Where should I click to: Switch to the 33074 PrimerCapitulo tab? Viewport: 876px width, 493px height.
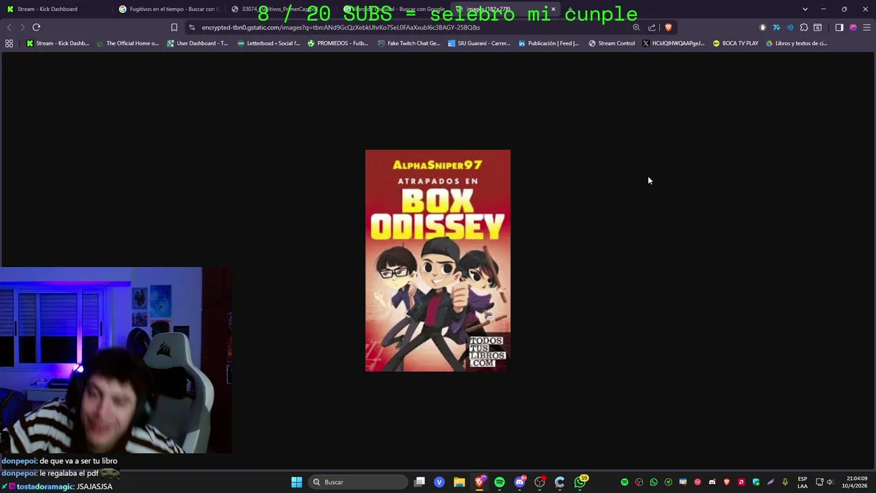click(281, 9)
